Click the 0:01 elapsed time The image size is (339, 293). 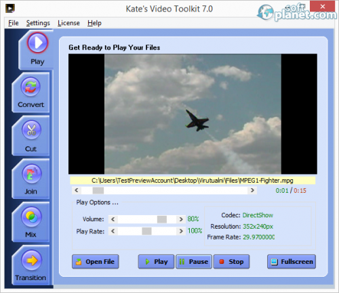(282, 191)
